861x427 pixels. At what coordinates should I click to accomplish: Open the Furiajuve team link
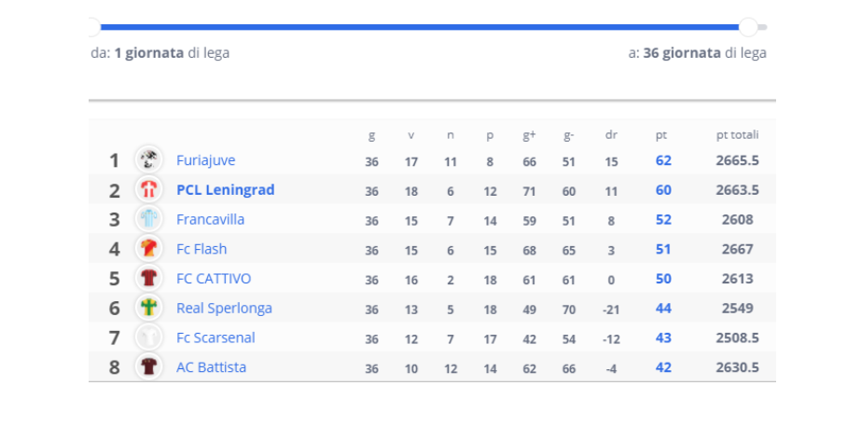coord(206,160)
